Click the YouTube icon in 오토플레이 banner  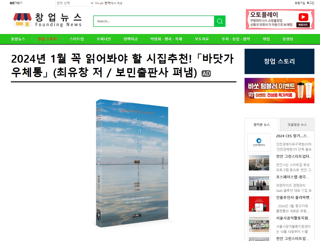point(303,17)
